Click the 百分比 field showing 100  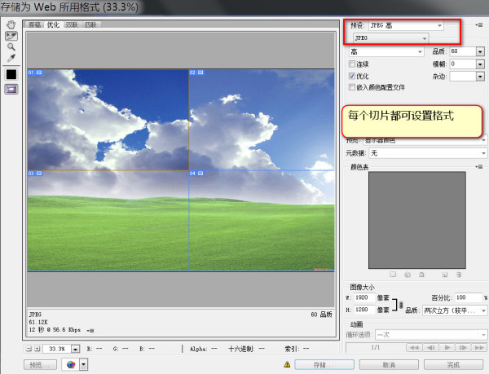point(468,297)
